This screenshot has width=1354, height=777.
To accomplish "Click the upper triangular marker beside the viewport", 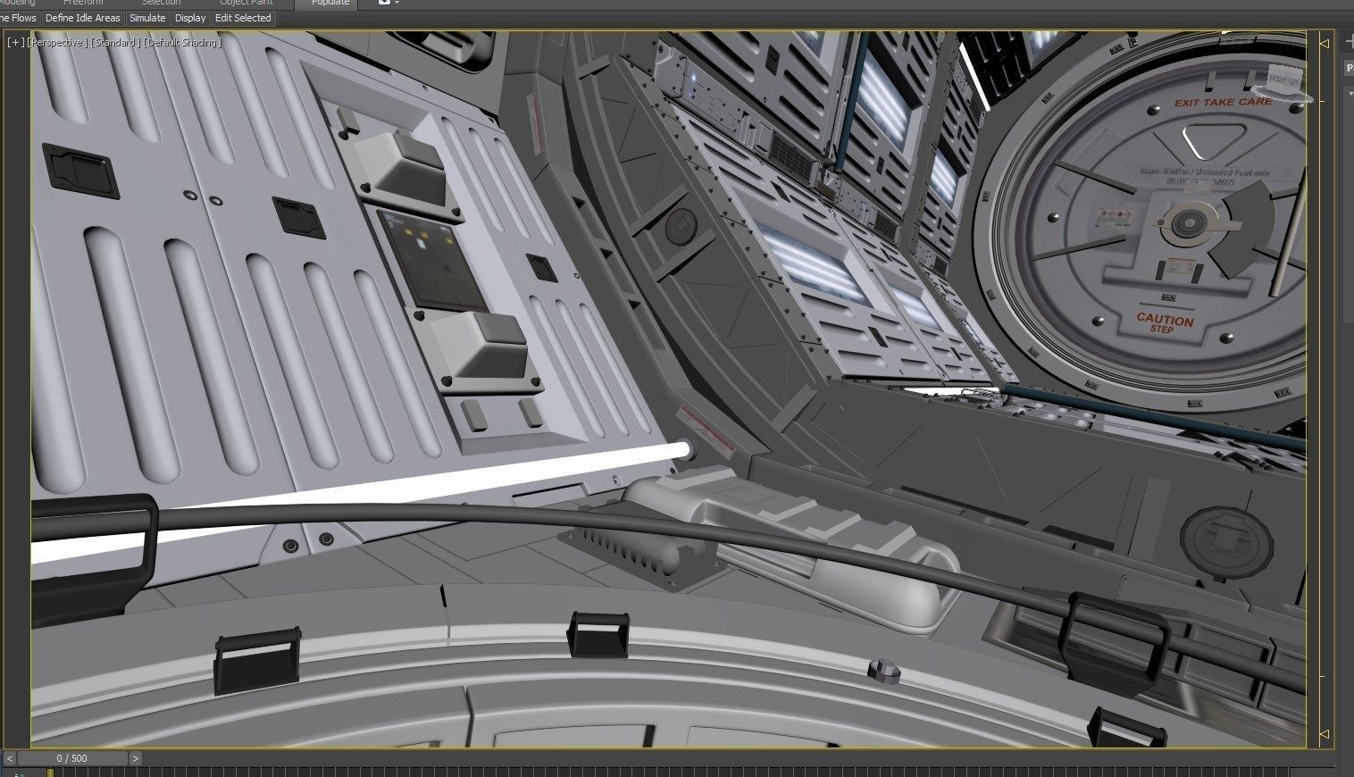I will [1325, 43].
